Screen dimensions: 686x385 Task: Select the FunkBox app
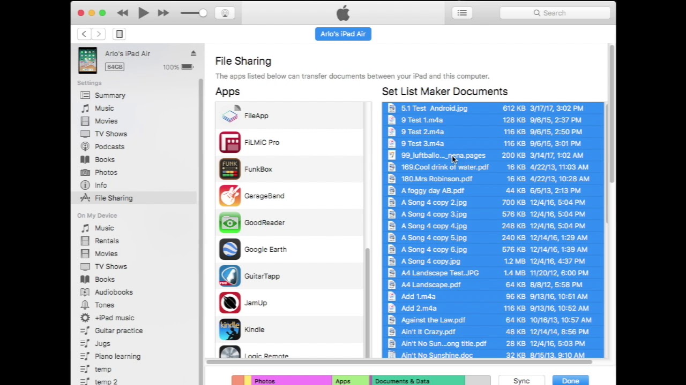(289, 169)
